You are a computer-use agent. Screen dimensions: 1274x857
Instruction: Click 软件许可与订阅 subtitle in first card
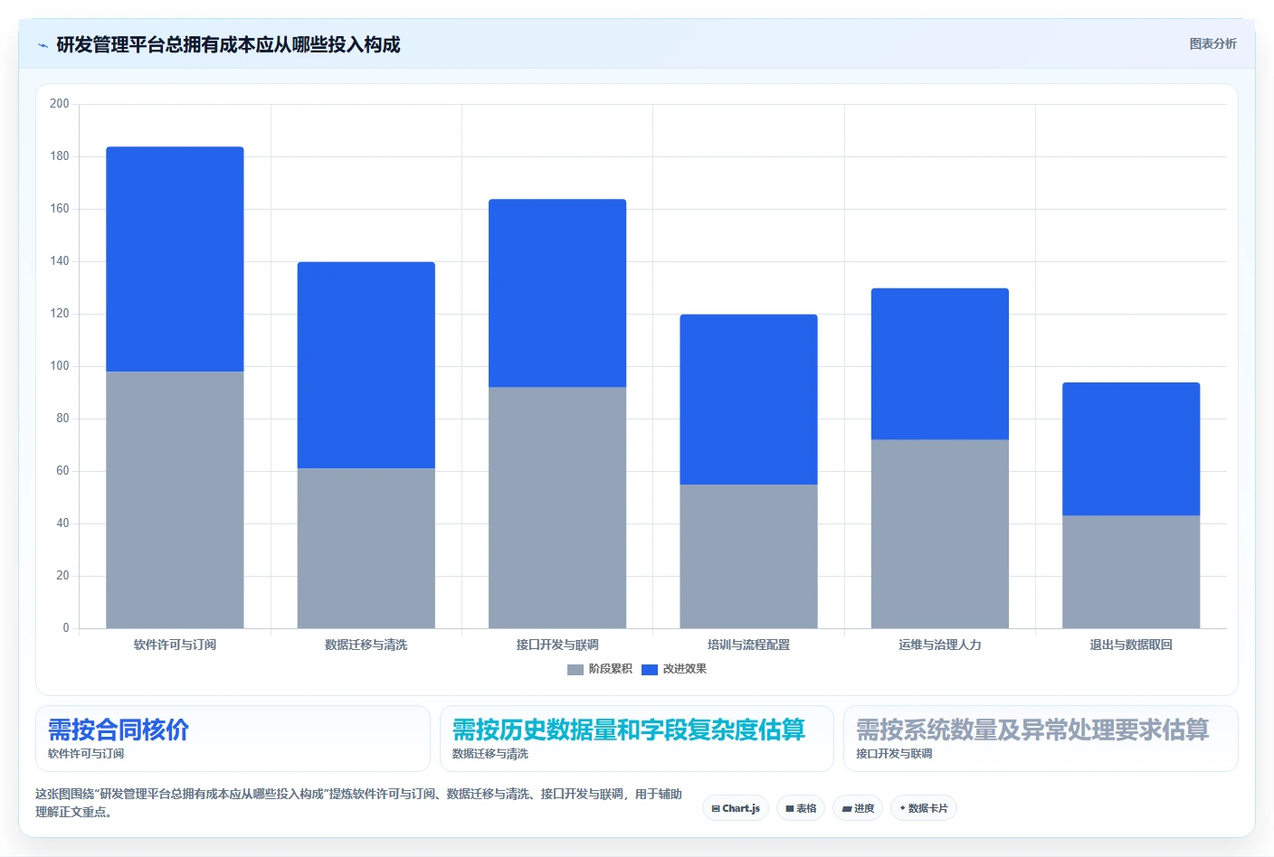86,753
